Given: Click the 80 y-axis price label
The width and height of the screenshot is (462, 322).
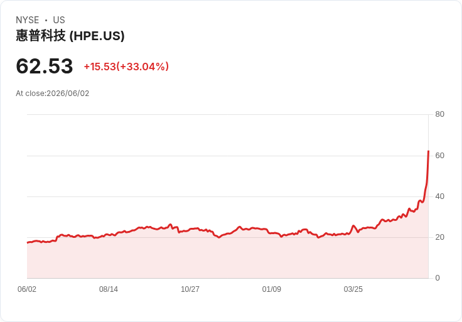Looking at the screenshot, I should (x=439, y=114).
